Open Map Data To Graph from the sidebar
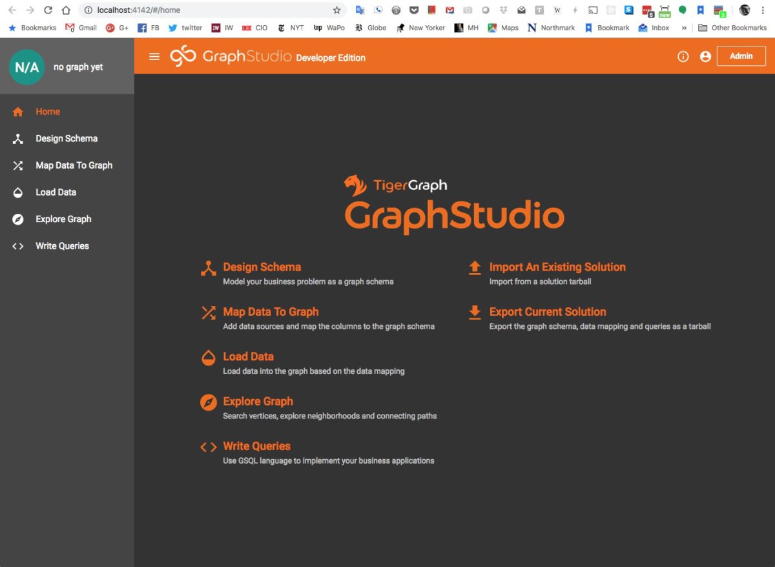The image size is (775, 567). (17, 165)
